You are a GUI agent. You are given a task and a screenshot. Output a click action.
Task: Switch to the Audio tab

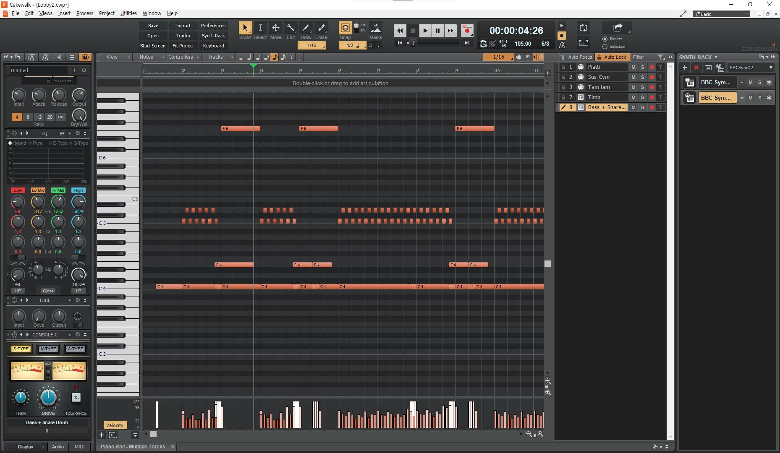tap(58, 447)
